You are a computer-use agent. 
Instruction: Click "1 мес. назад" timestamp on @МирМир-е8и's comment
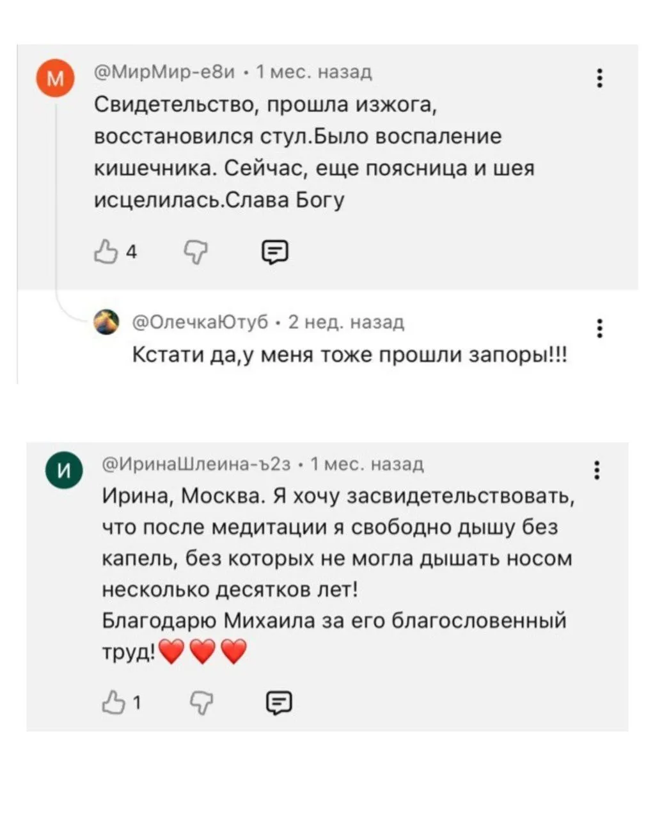pyautogui.click(x=313, y=72)
